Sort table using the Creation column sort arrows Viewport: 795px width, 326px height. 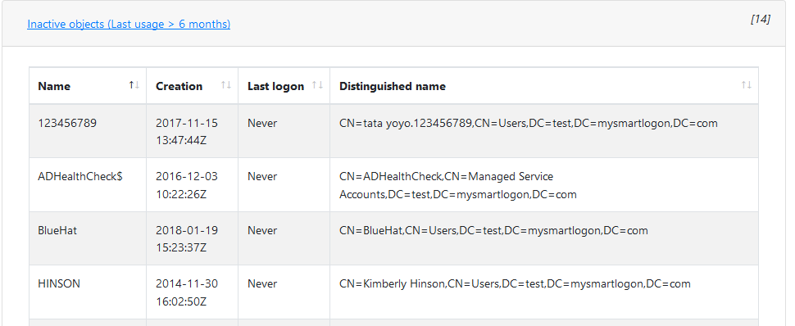point(226,85)
